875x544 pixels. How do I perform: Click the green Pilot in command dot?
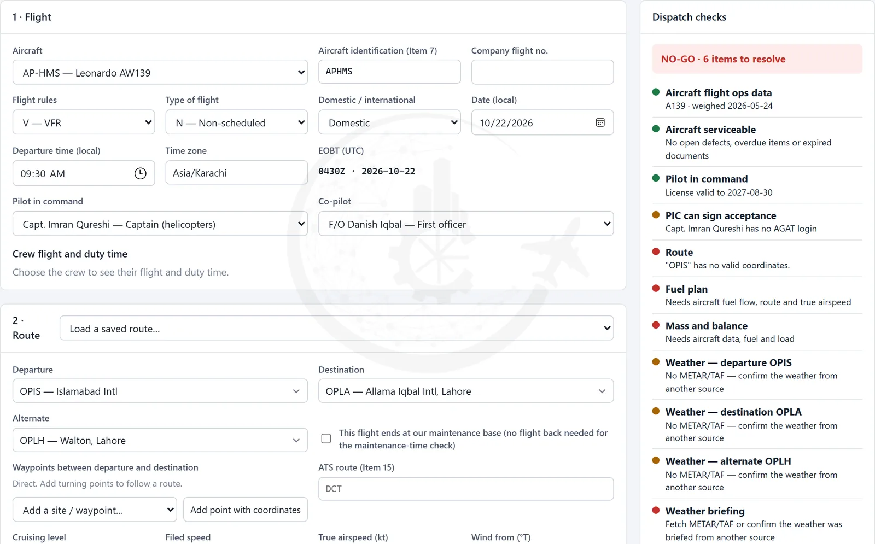656,178
